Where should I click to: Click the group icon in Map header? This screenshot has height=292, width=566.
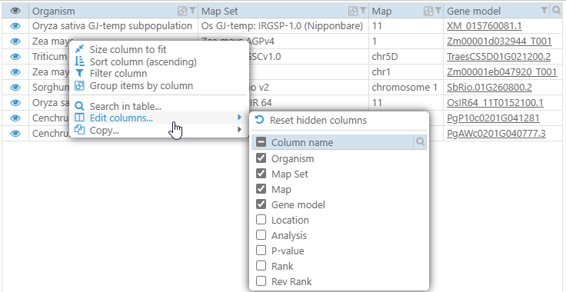(x=428, y=12)
